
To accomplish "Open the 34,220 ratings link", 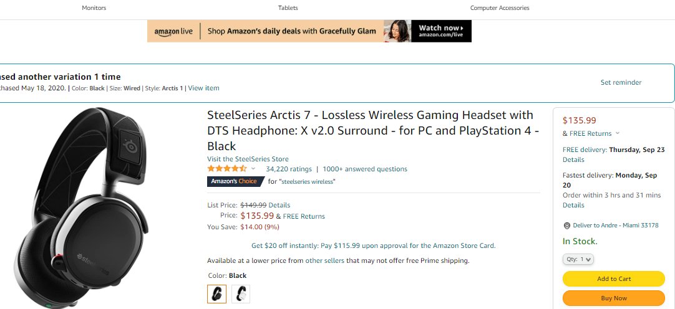I will point(289,169).
